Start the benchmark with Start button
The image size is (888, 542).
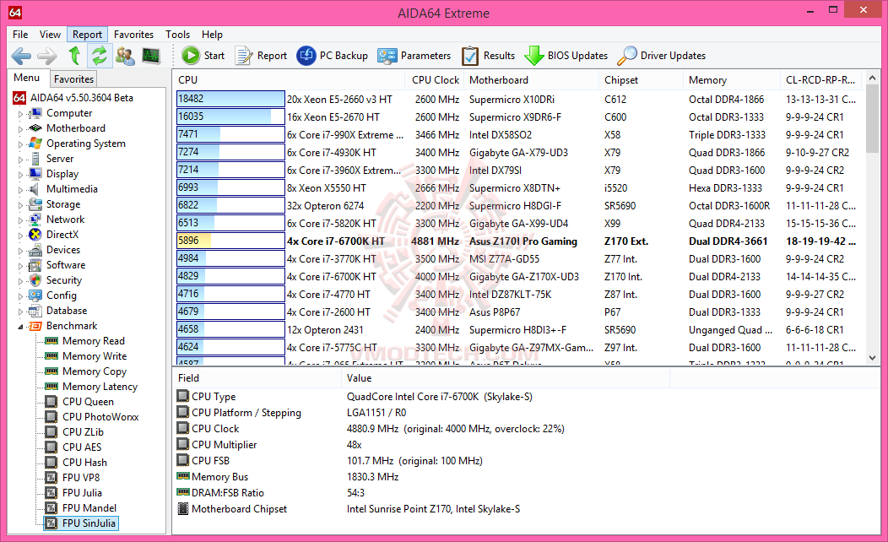pos(203,56)
